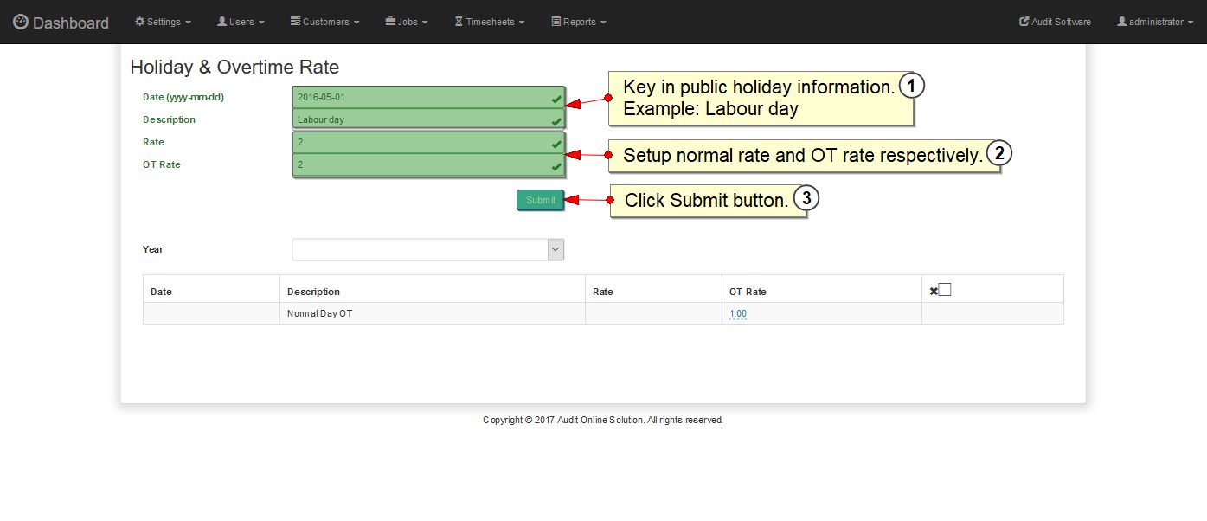Click the Reports icon in navbar
Screen dimensions: 1207x521
[556, 22]
